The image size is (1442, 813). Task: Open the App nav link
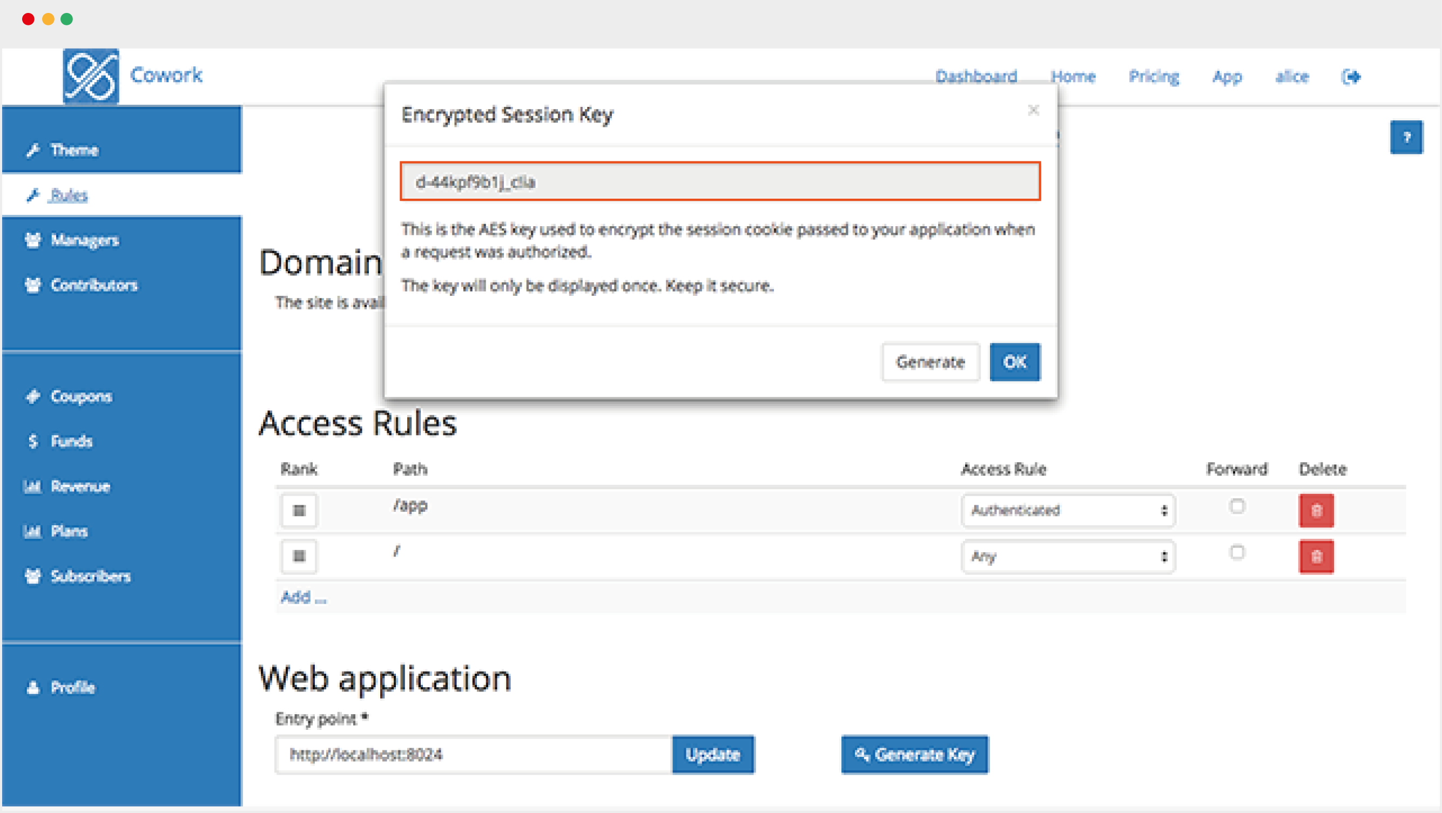click(1227, 77)
